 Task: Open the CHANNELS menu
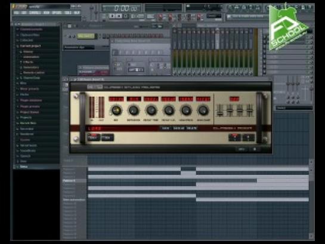tap(35, 13)
